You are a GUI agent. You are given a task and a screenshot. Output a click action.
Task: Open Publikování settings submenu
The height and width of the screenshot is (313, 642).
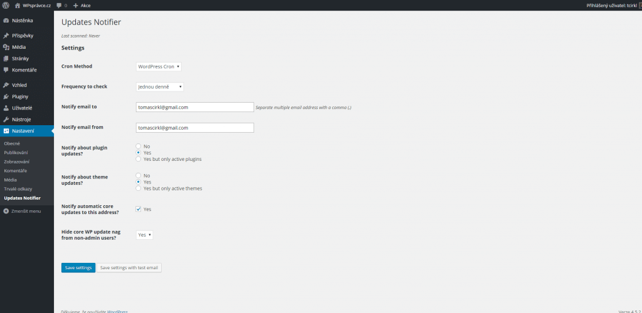16,152
